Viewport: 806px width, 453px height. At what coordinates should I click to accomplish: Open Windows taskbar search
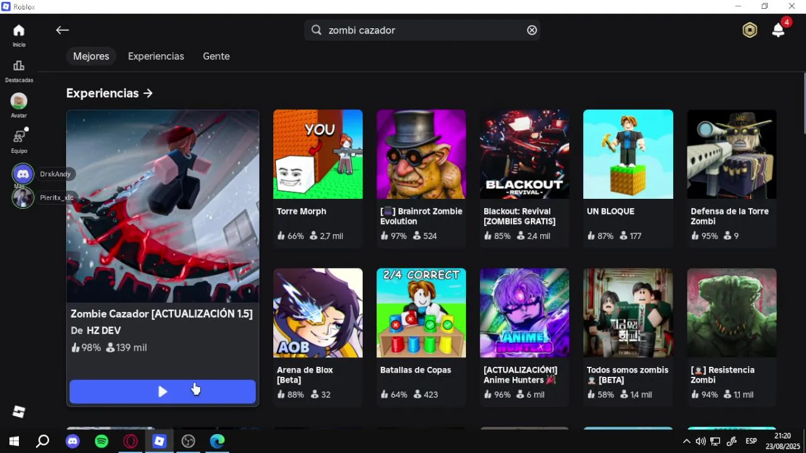coord(42,442)
